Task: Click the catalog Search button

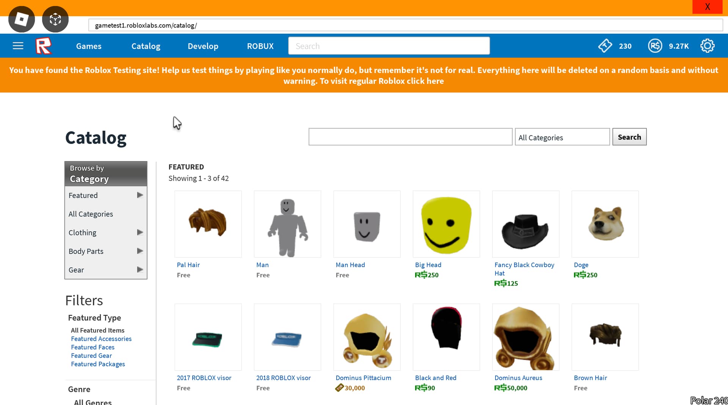Action: click(x=629, y=137)
